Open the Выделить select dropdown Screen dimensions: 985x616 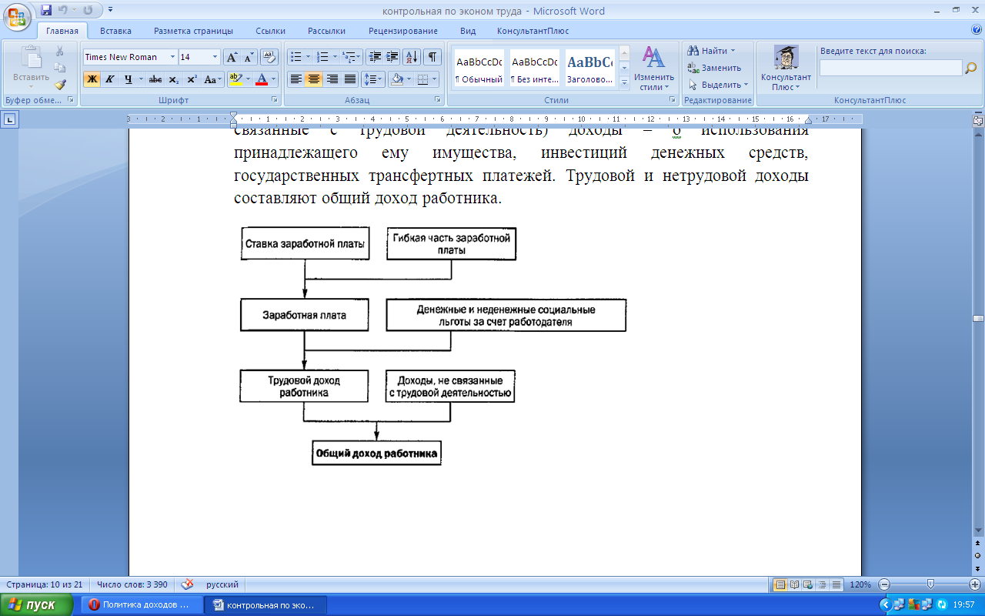pyautogui.click(x=719, y=85)
